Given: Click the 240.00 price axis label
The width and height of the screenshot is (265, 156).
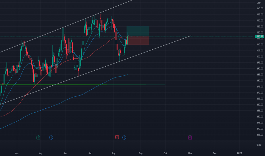Looking at the screenshot, I should [260, 129].
